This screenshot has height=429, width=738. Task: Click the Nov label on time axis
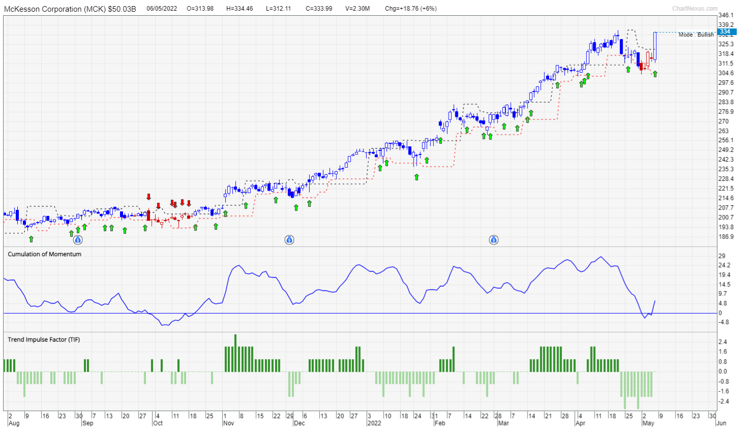coord(228,423)
